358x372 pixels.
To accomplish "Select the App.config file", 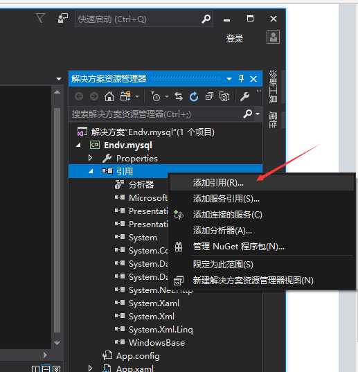I will coord(138,355).
